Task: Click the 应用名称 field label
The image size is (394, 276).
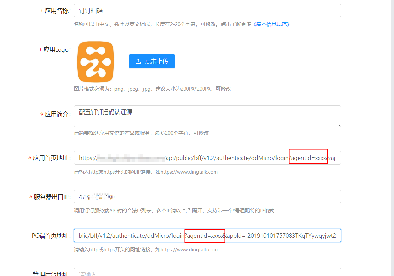Action: click(57, 11)
